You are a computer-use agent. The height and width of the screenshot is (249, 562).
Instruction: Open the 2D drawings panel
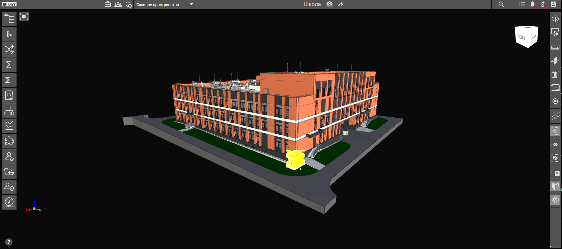pos(9,95)
